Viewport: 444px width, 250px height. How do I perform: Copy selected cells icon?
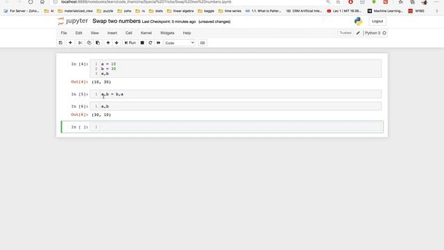(89, 43)
